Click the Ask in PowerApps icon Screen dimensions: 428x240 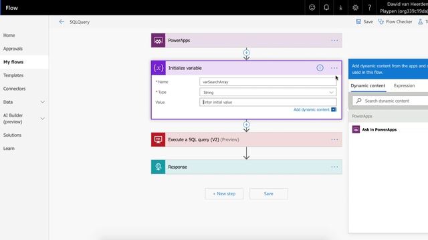click(356, 129)
